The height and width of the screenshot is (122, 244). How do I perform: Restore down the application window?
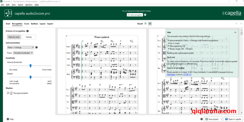pyautogui.click(x=236, y=1)
